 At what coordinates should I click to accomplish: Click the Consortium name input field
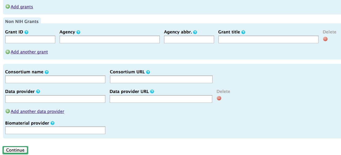click(x=55, y=79)
